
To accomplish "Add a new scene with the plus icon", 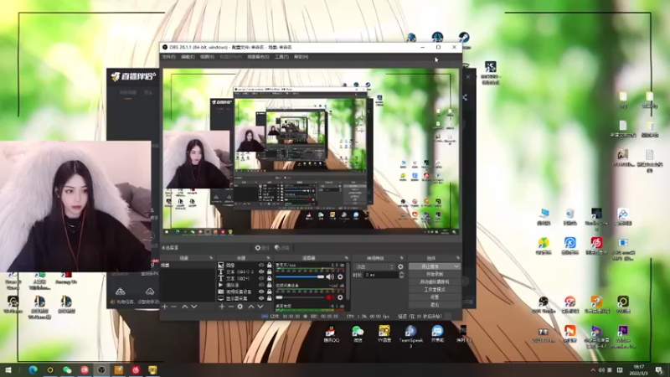I will pos(164,307).
